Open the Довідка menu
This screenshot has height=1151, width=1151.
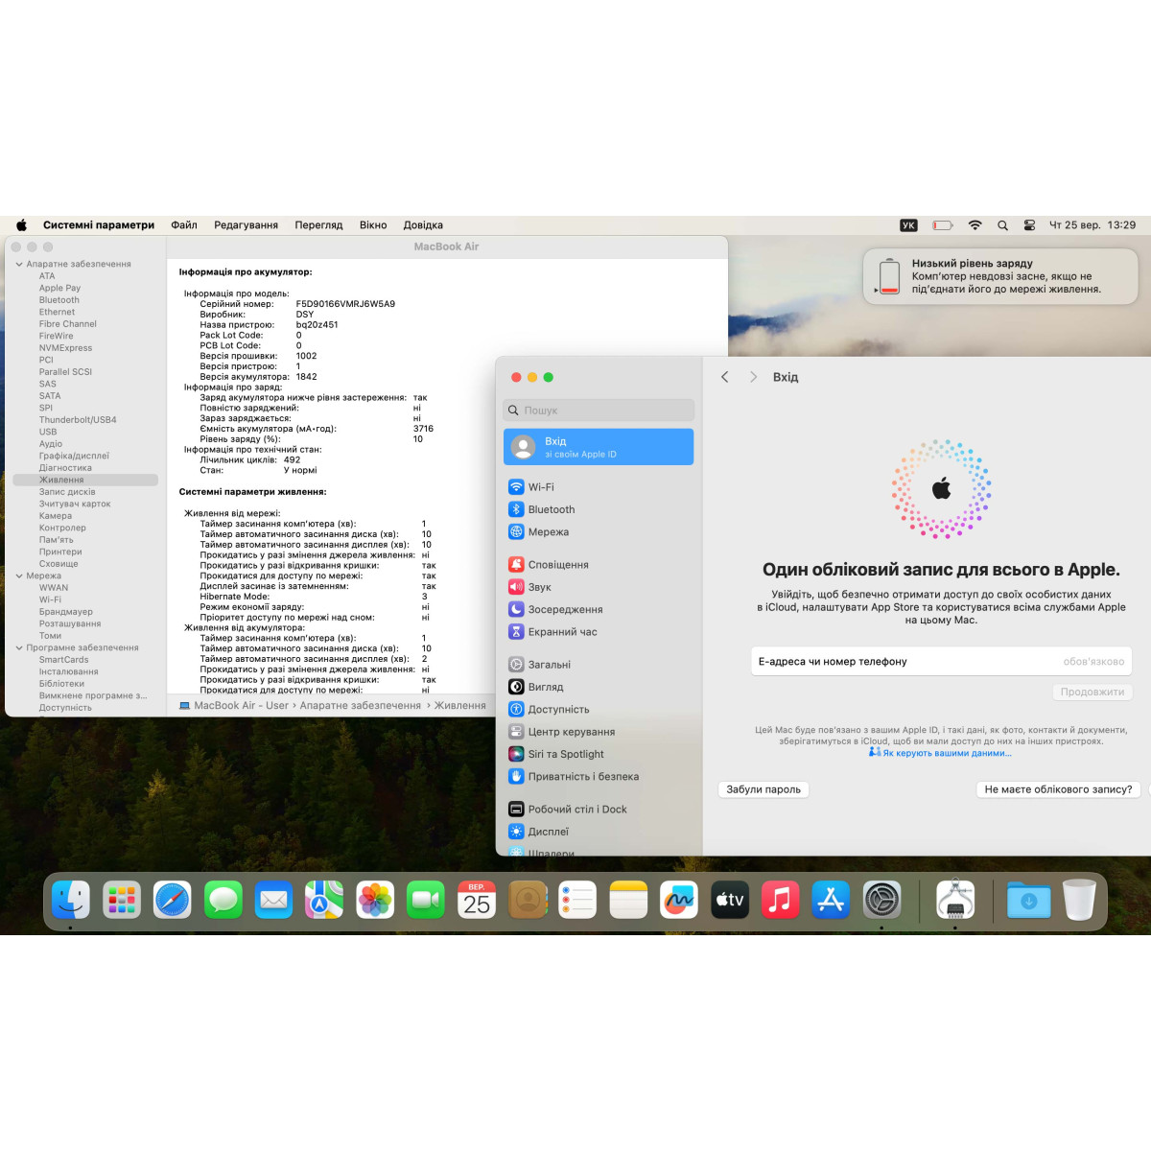(423, 225)
